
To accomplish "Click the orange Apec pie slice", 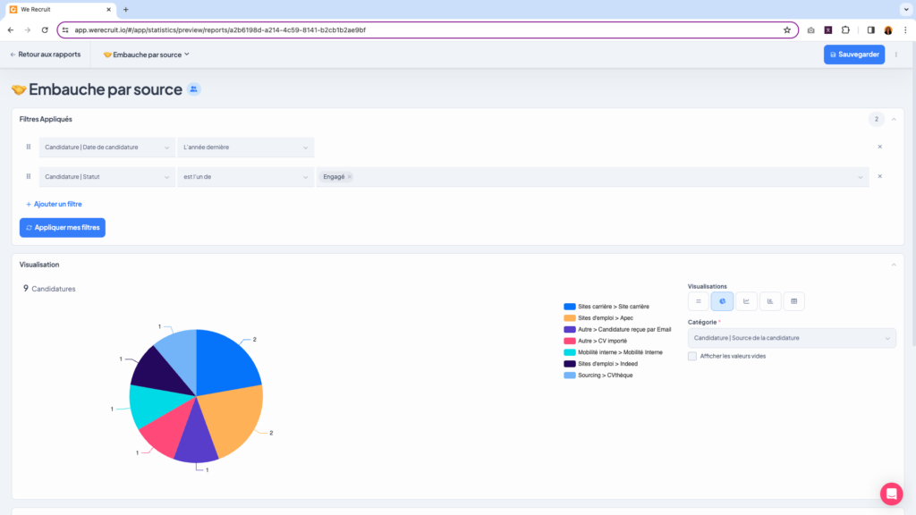I will pyautogui.click(x=233, y=418).
